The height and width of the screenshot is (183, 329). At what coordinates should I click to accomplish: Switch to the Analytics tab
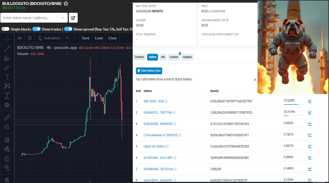click(x=187, y=57)
